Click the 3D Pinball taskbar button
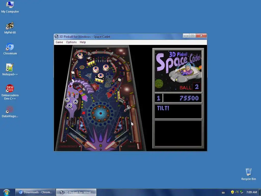 point(76,192)
